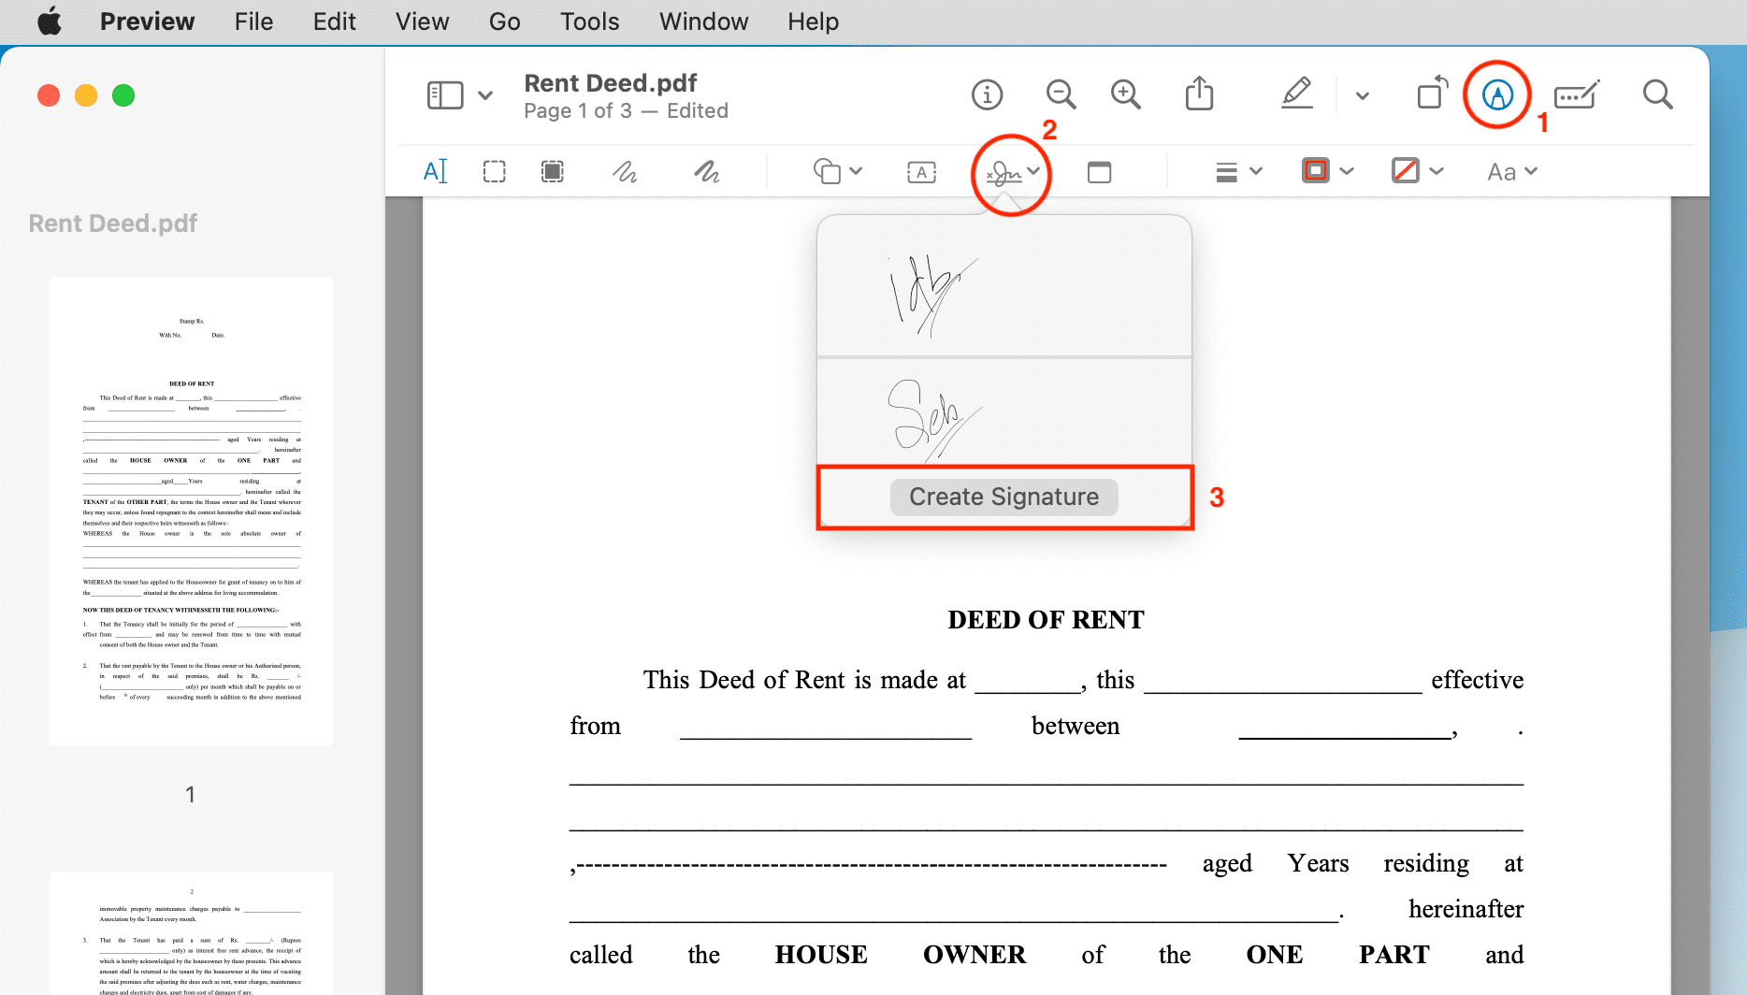Viewport: 1747px width, 995px height.
Task: Open the sidebar view options chevron
Action: click(485, 94)
